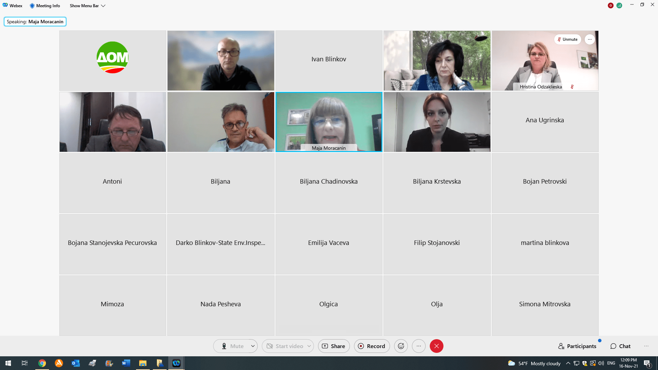Expand video options arrow next to Start video

pos(309,346)
